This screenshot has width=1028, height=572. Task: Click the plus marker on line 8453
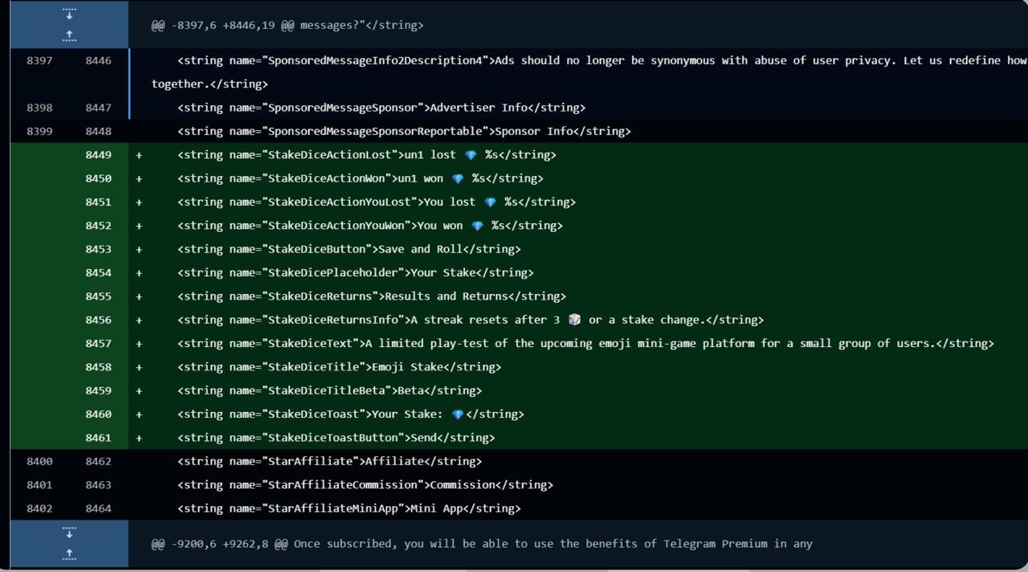[139, 249]
